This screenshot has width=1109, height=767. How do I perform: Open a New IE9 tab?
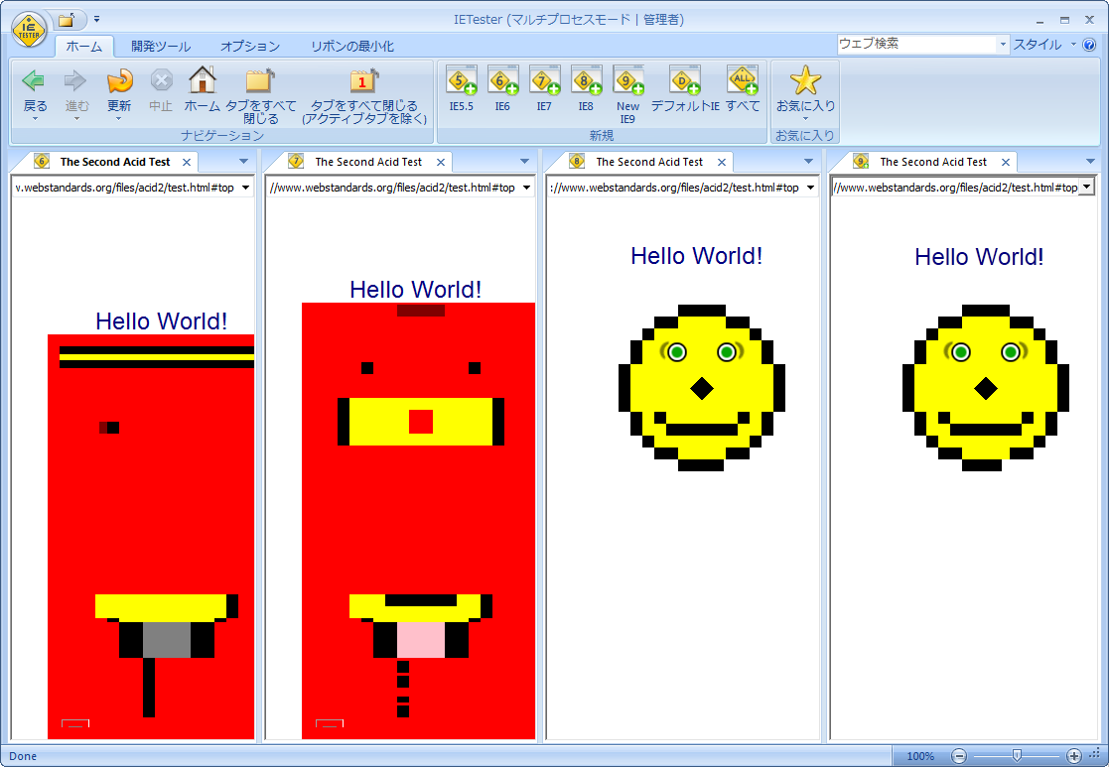(627, 94)
